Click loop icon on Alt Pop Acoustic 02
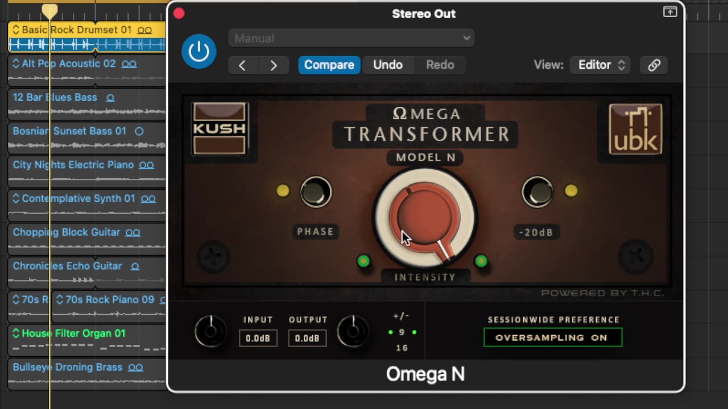 129,64
